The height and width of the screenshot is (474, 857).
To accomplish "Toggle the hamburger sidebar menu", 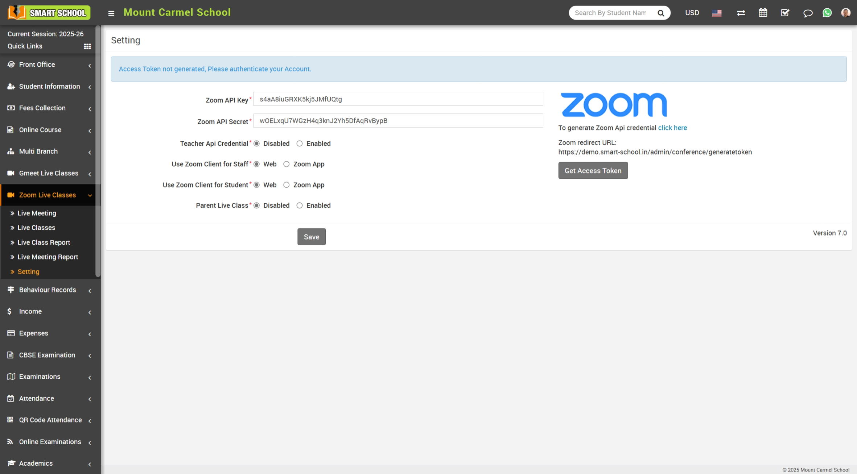I will [x=111, y=13].
